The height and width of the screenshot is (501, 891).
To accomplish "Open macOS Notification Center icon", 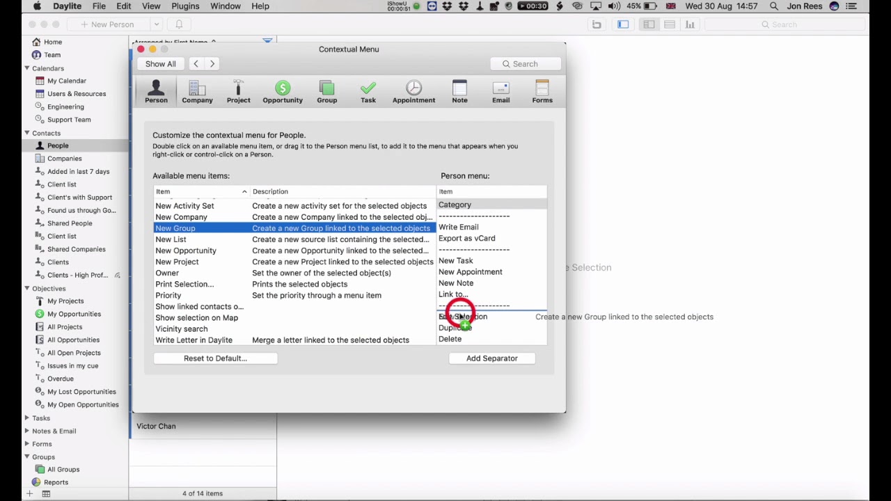I will 851,6.
